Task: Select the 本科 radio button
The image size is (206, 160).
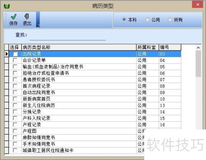Action: coord(124,19)
